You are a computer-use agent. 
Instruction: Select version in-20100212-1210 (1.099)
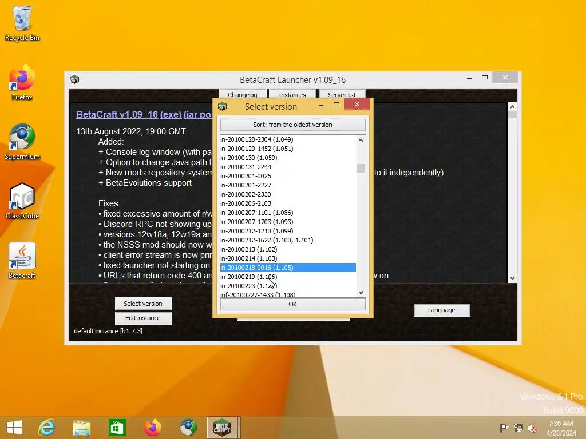[288, 231]
